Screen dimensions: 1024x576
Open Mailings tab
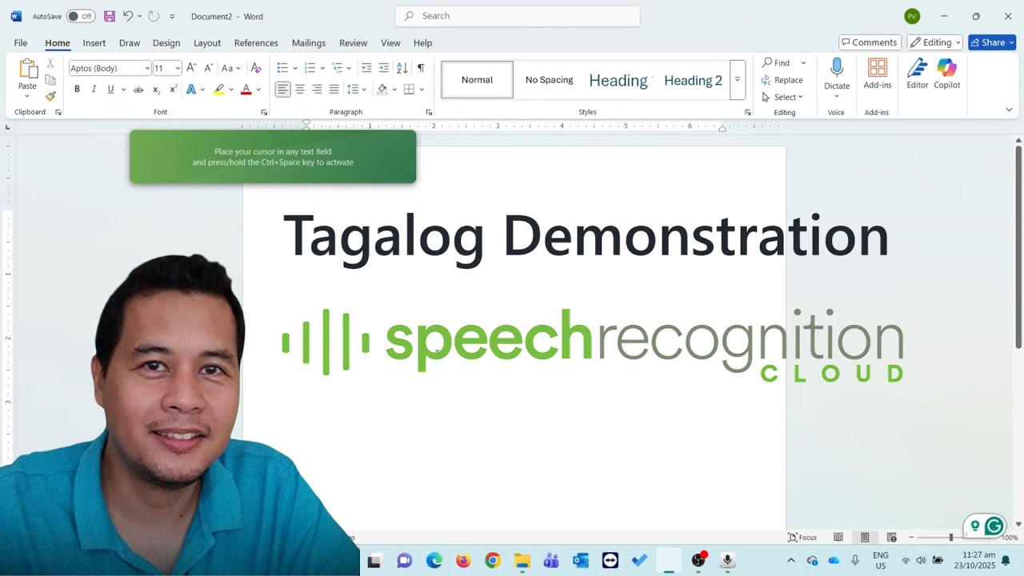(x=309, y=43)
